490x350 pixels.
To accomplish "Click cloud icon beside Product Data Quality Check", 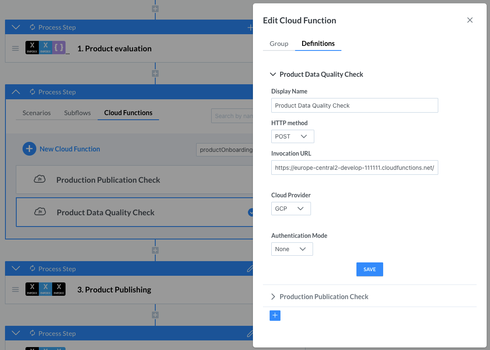I will pos(40,212).
